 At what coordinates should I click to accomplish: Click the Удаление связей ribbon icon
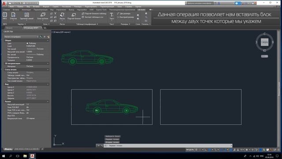coord(26,15)
